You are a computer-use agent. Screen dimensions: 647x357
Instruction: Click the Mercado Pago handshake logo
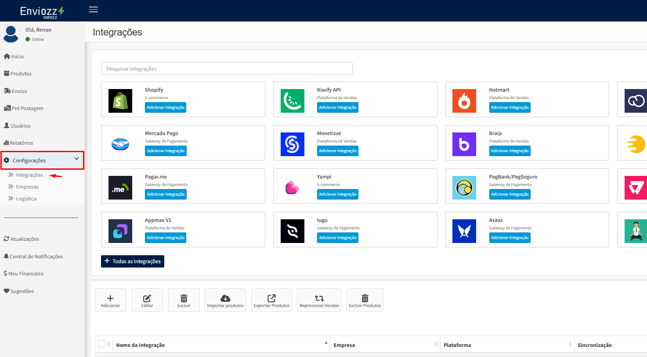(x=120, y=144)
